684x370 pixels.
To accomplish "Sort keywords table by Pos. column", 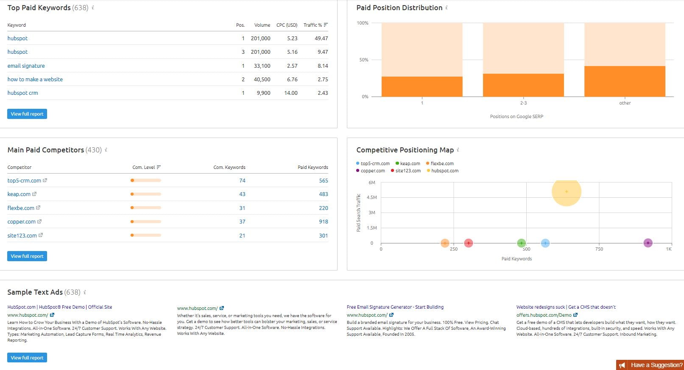I will click(240, 25).
